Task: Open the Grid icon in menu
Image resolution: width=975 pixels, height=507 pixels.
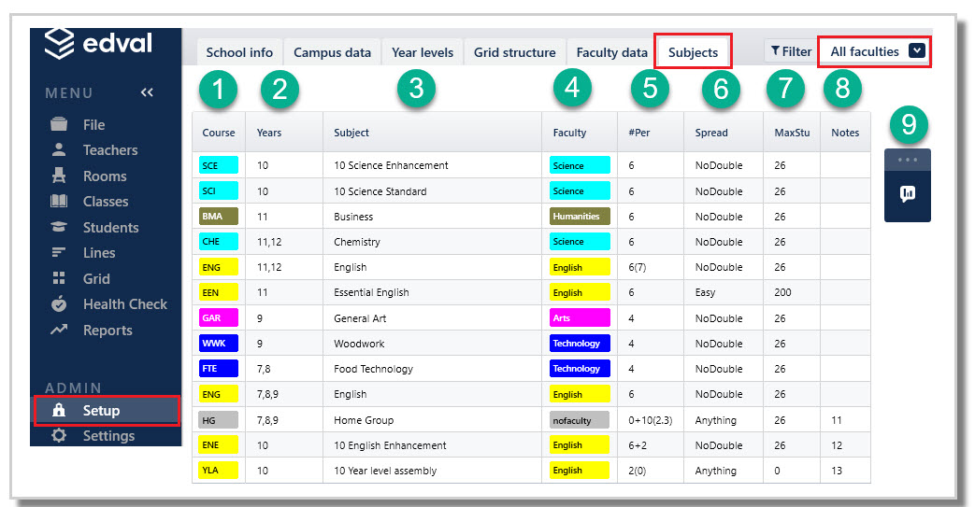Action: tap(59, 278)
